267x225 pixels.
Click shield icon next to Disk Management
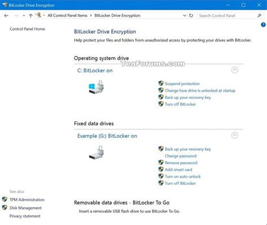pos(5,208)
